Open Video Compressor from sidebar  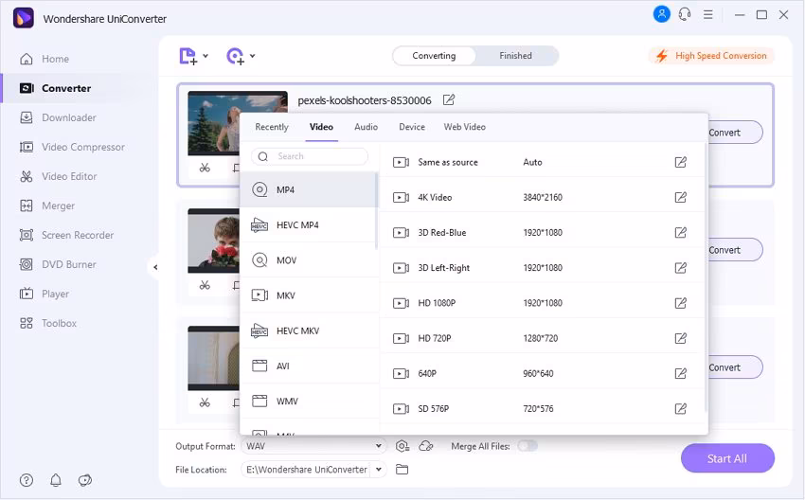coord(72,147)
